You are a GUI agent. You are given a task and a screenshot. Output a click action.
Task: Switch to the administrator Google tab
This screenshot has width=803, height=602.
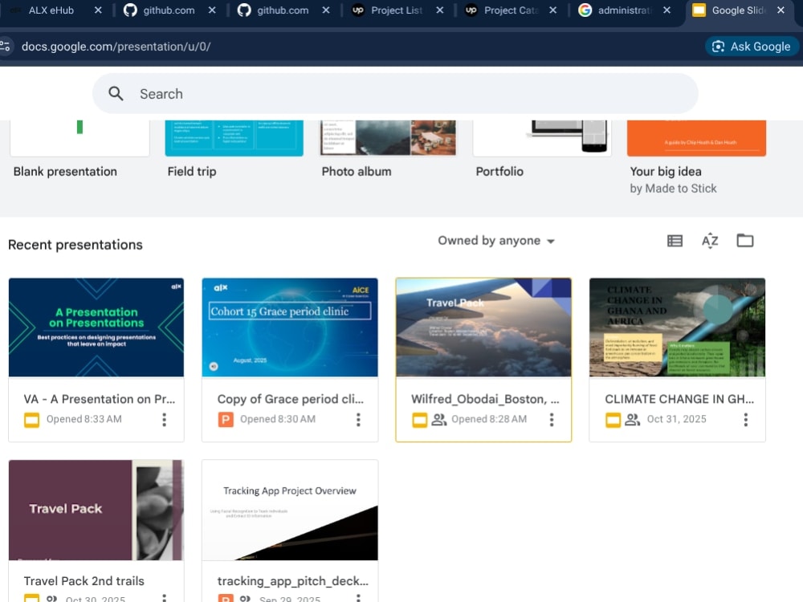(x=624, y=10)
